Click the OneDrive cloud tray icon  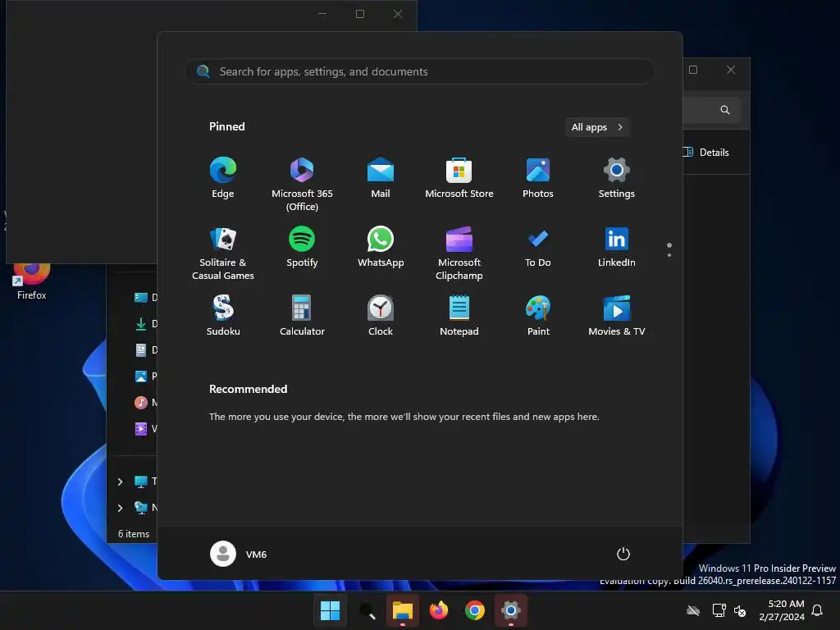(x=693, y=610)
